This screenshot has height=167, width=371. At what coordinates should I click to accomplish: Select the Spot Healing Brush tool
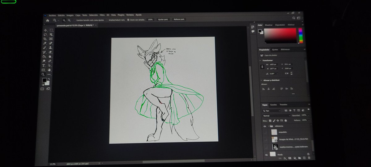click(51, 43)
